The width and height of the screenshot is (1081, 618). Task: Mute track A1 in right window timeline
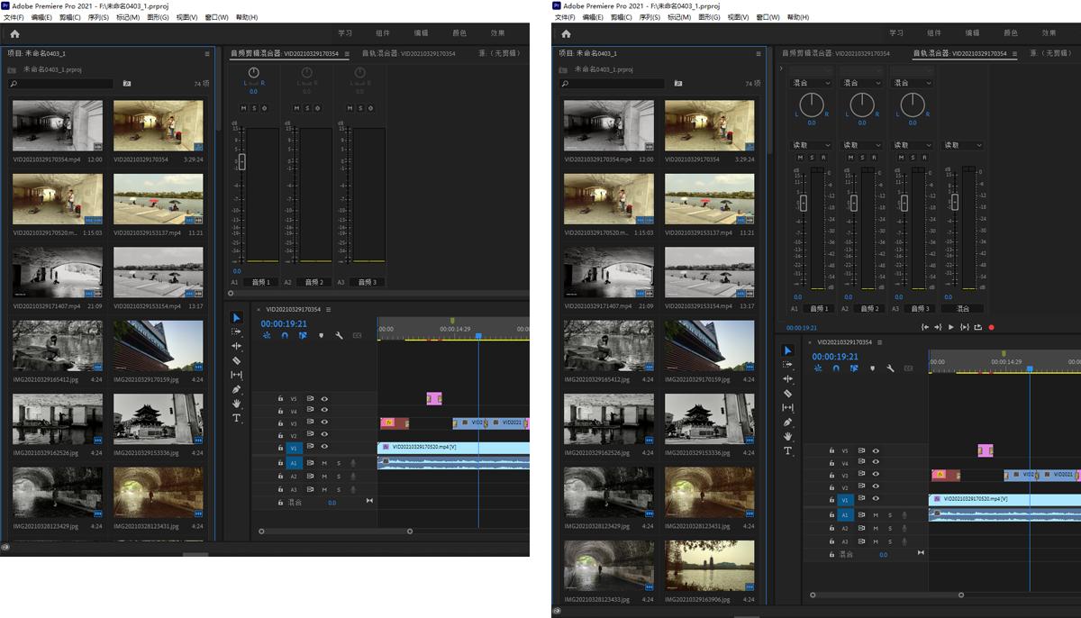tap(876, 515)
